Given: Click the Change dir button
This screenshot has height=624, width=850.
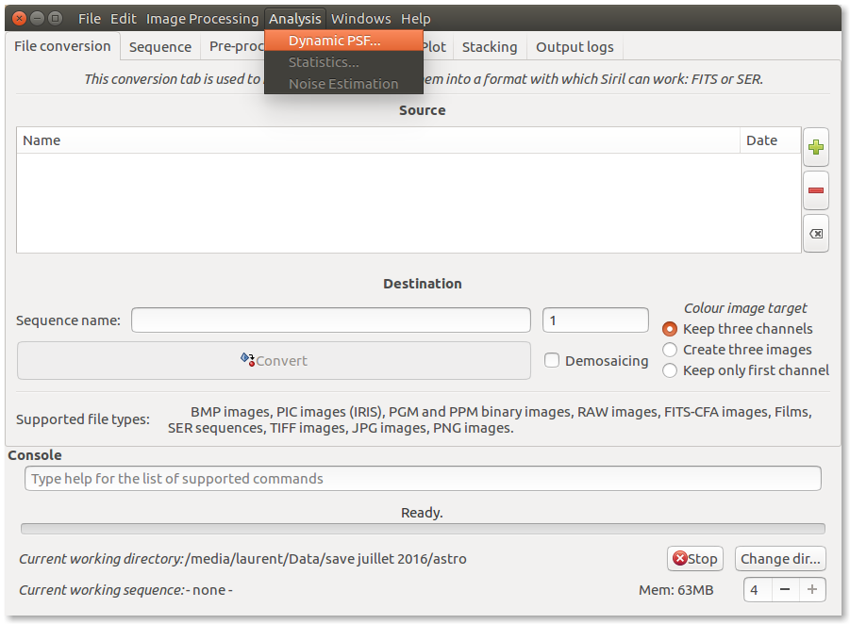Looking at the screenshot, I should (780, 559).
